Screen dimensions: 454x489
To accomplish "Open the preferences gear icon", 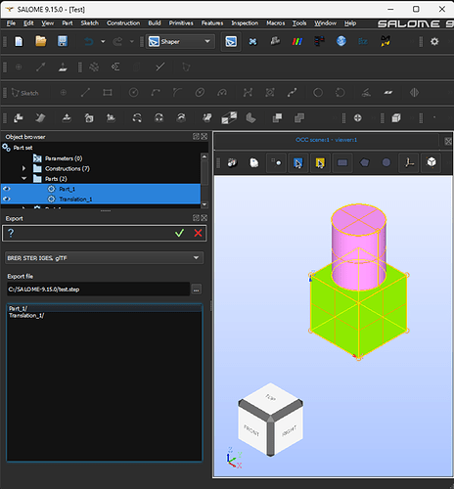I will [x=434, y=41].
